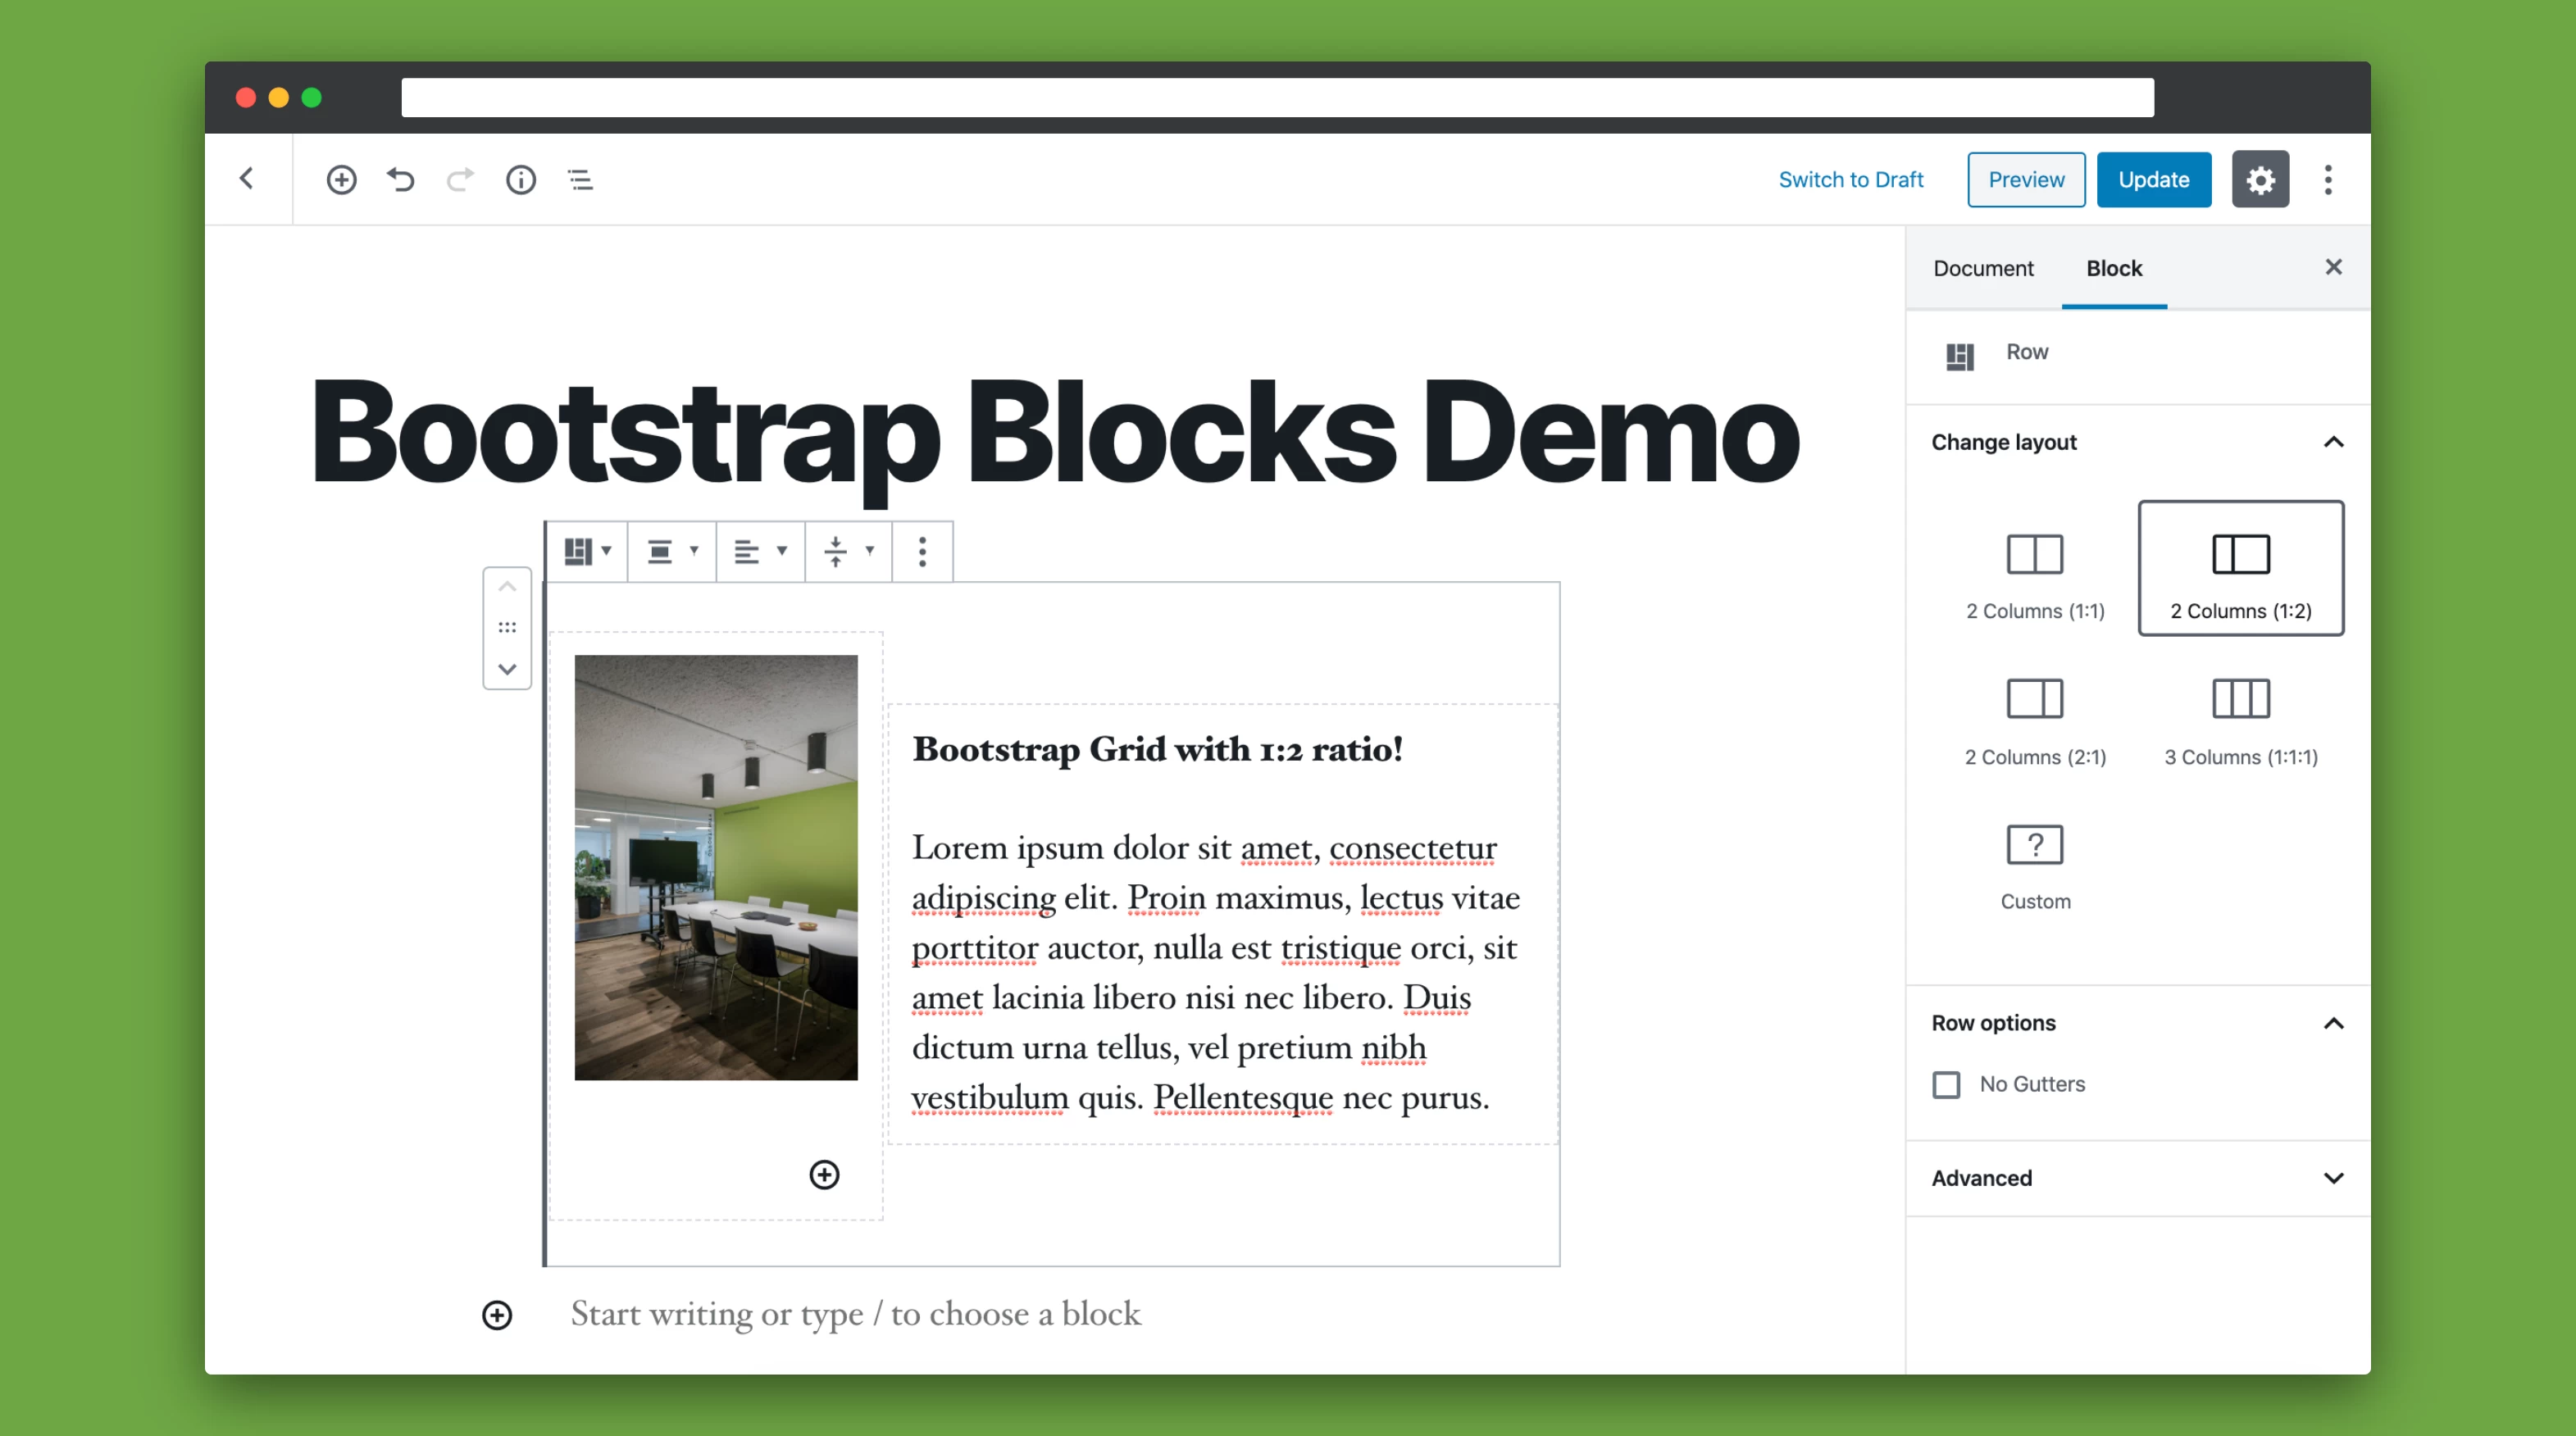The height and width of the screenshot is (1436, 2576).
Task: Select the Custom layout option
Action: point(2035,861)
